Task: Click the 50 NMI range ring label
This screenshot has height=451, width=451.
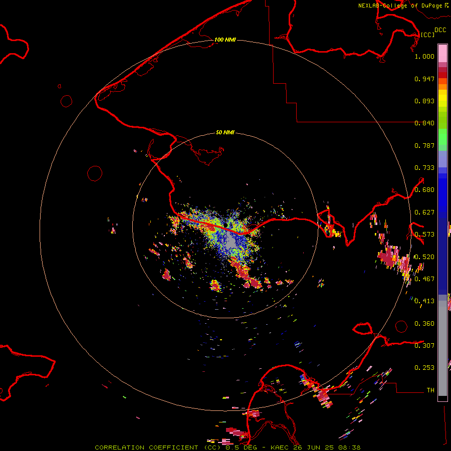Action: click(225, 133)
